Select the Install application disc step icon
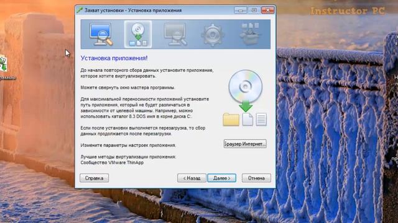Viewport: 398px width, 223px height. click(x=138, y=34)
